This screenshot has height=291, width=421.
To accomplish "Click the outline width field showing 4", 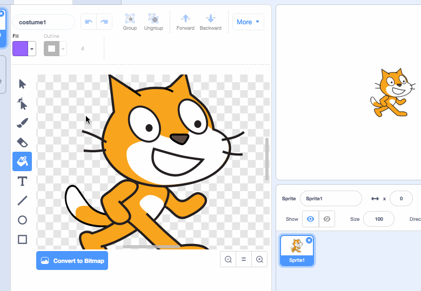I will click(x=83, y=49).
